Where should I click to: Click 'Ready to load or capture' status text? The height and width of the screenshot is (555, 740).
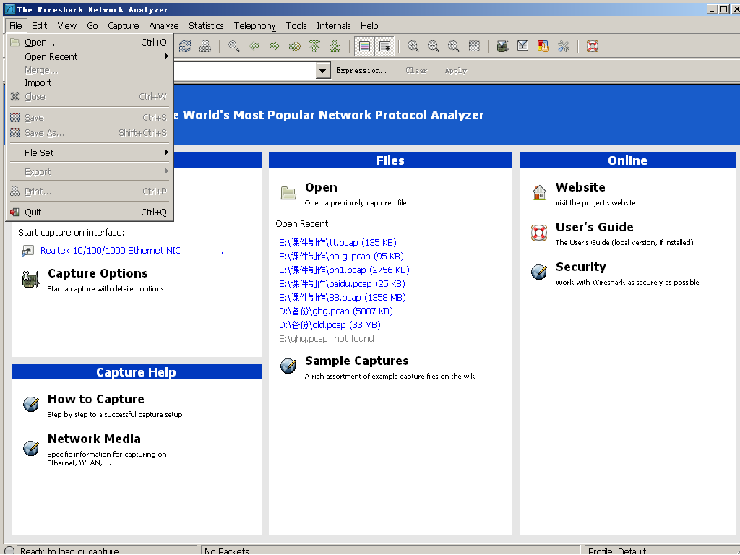69,551
